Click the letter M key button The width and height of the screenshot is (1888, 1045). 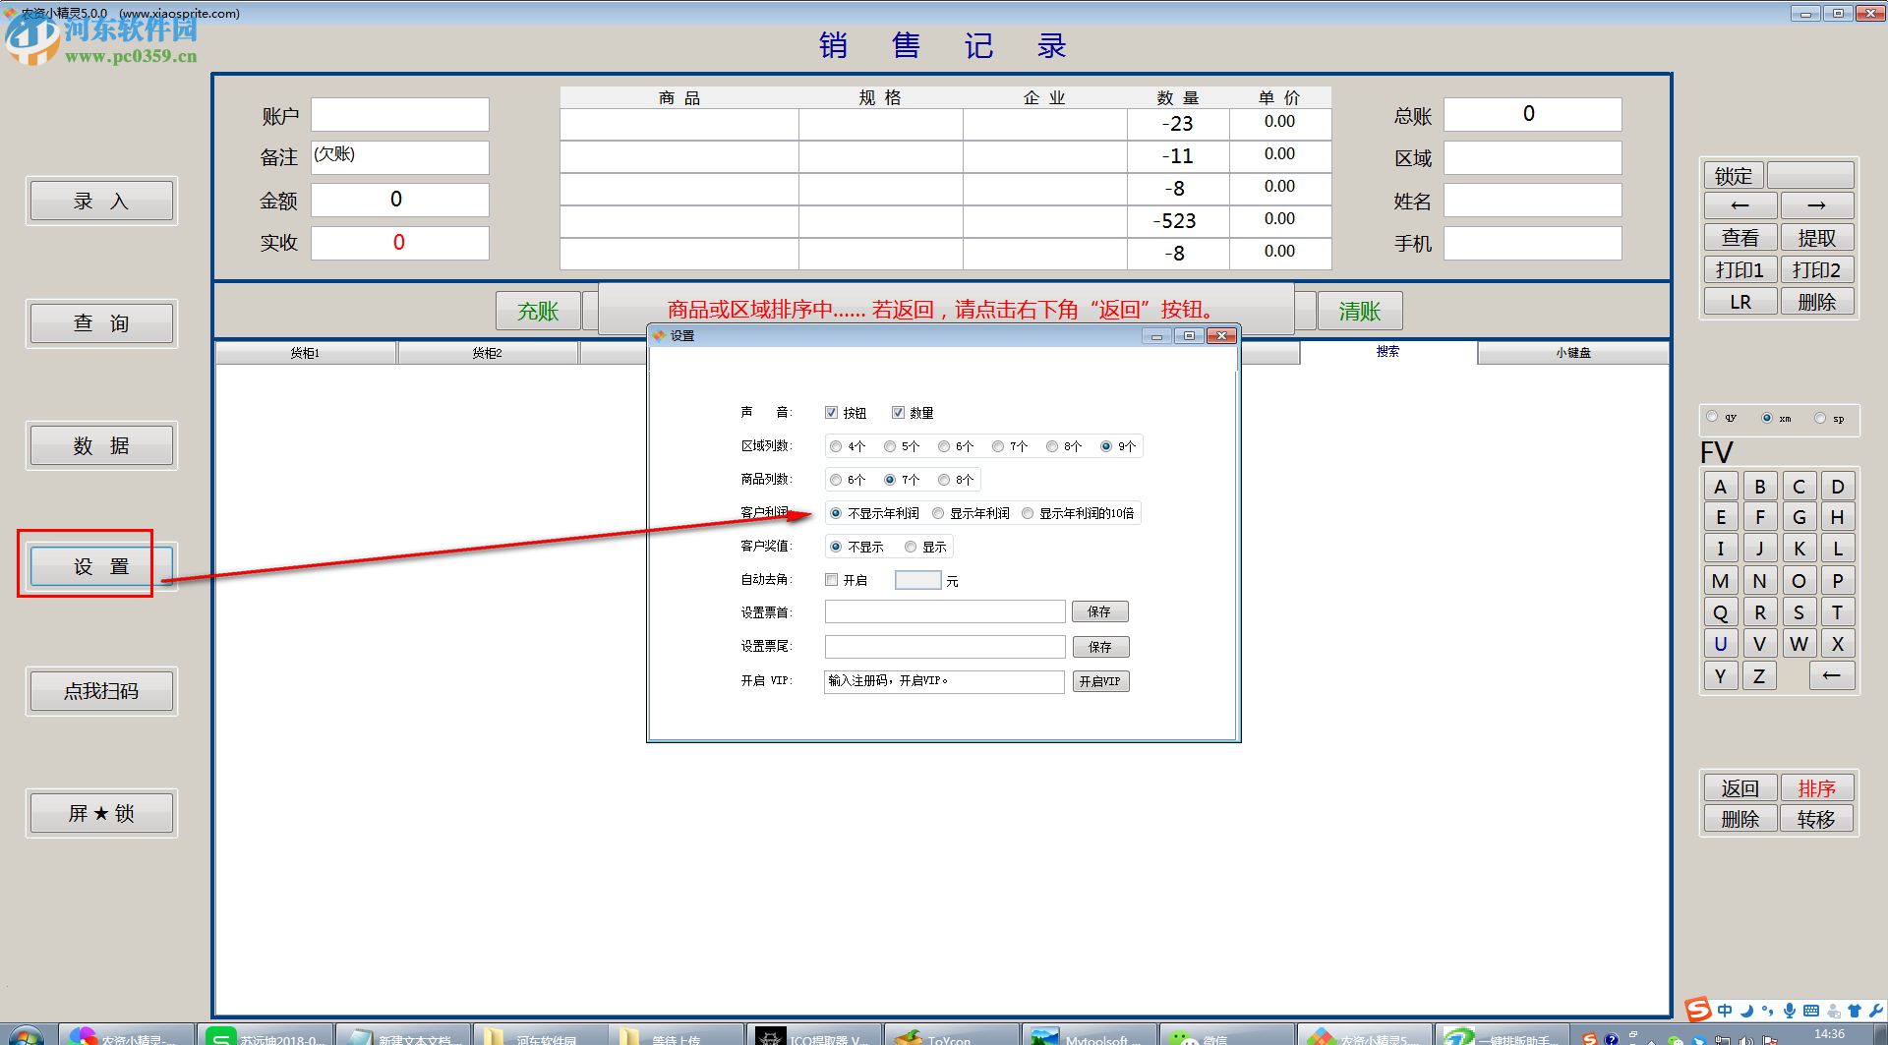point(1720,581)
